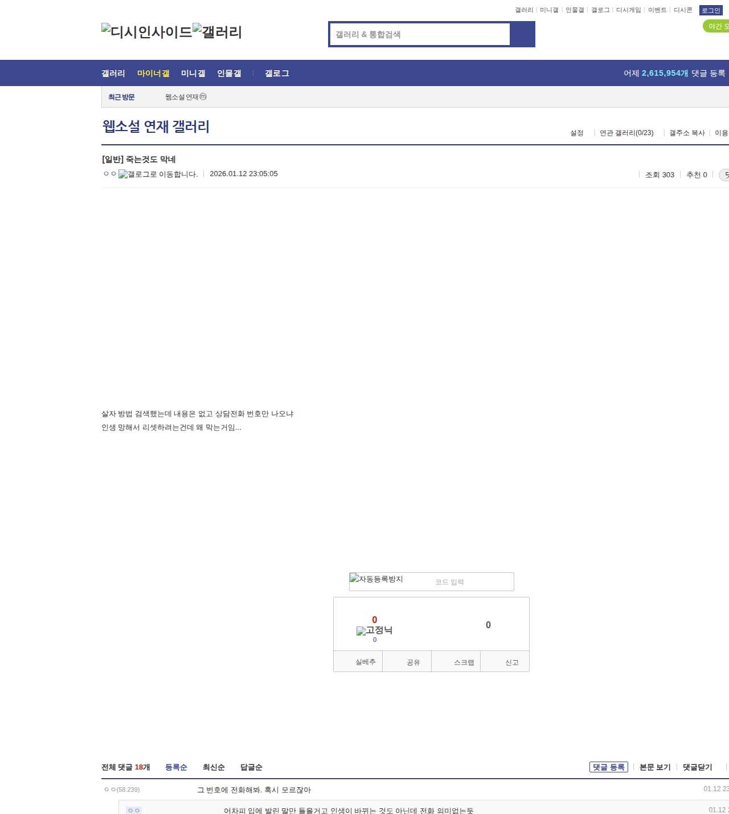Click the top-right 갤러리 utility link
Viewport: 729px width, 814px height.
coord(524,10)
